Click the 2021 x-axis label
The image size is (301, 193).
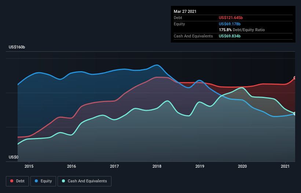285,166
